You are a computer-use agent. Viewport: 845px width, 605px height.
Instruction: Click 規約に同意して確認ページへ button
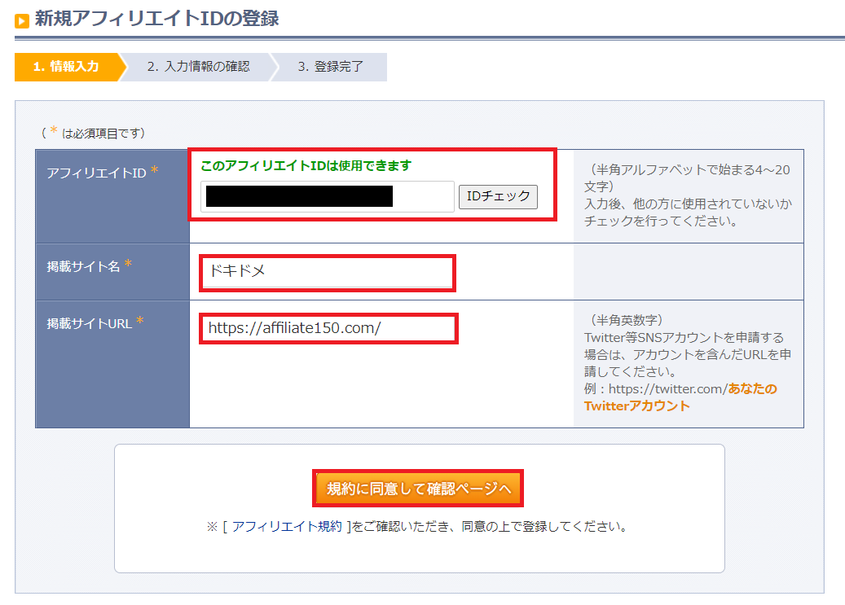pyautogui.click(x=418, y=489)
